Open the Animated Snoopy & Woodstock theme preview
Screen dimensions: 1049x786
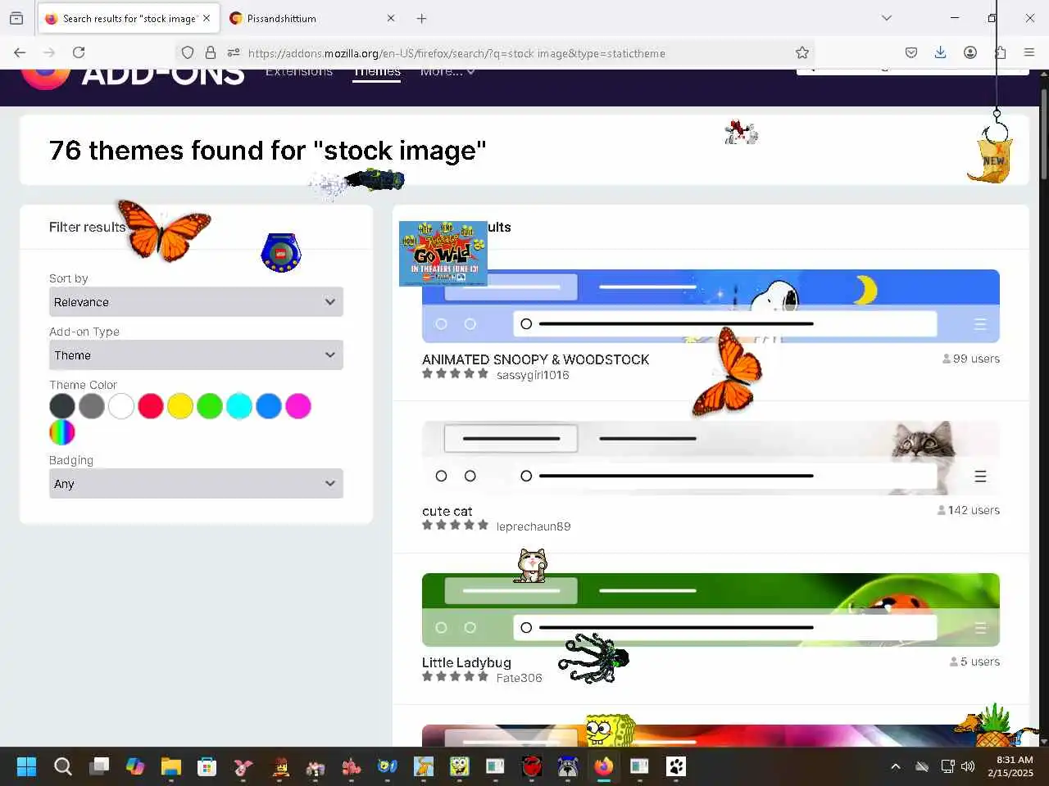tap(711, 306)
